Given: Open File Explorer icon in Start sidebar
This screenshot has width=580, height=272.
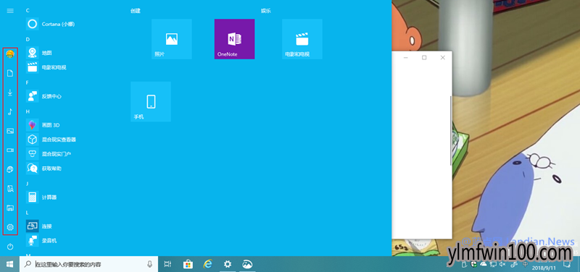Looking at the screenshot, I should coord(10,208).
